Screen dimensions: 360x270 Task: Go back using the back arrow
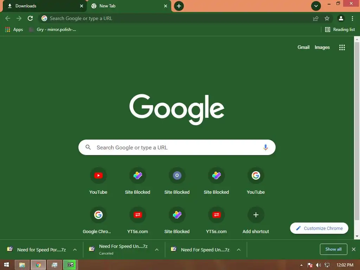click(8, 18)
